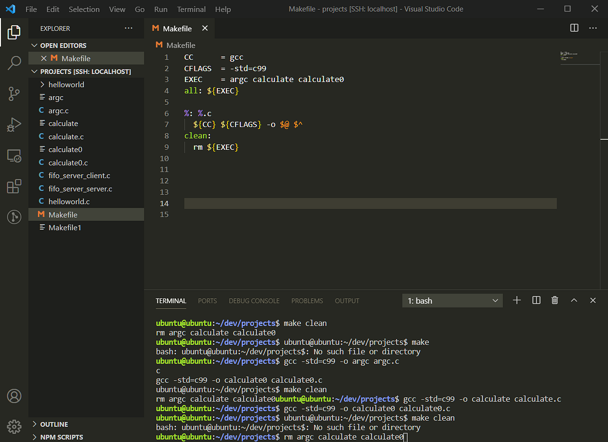Open the 1: bash terminal dropdown
The width and height of the screenshot is (608, 442).
pyautogui.click(x=452, y=300)
